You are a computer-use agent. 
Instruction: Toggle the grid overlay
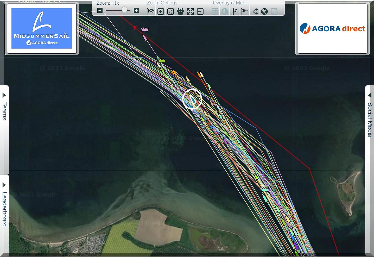215,11
